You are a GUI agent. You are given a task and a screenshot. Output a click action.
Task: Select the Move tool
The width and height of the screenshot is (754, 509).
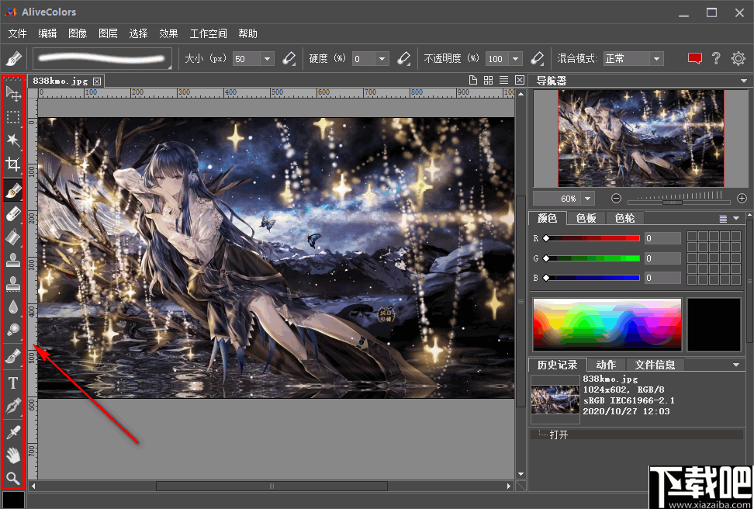pyautogui.click(x=13, y=94)
